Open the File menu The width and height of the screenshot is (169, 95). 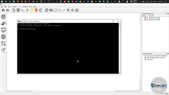click(2, 7)
